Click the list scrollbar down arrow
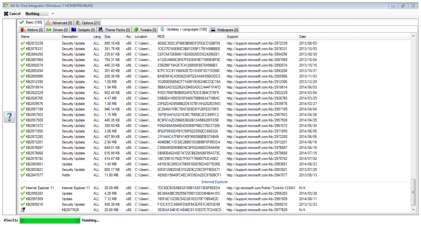The height and width of the screenshot is (227, 421). click(413, 210)
